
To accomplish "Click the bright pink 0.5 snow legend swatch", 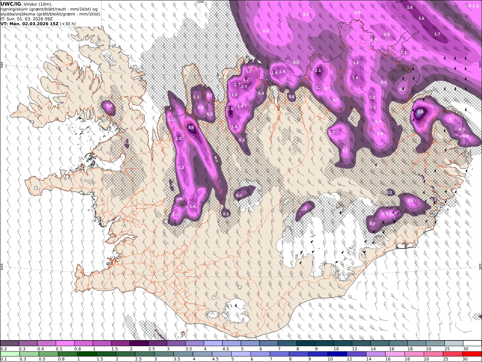I will click(x=65, y=344).
